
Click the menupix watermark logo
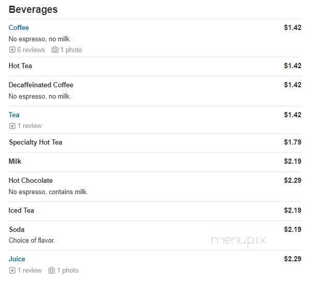point(239,241)
